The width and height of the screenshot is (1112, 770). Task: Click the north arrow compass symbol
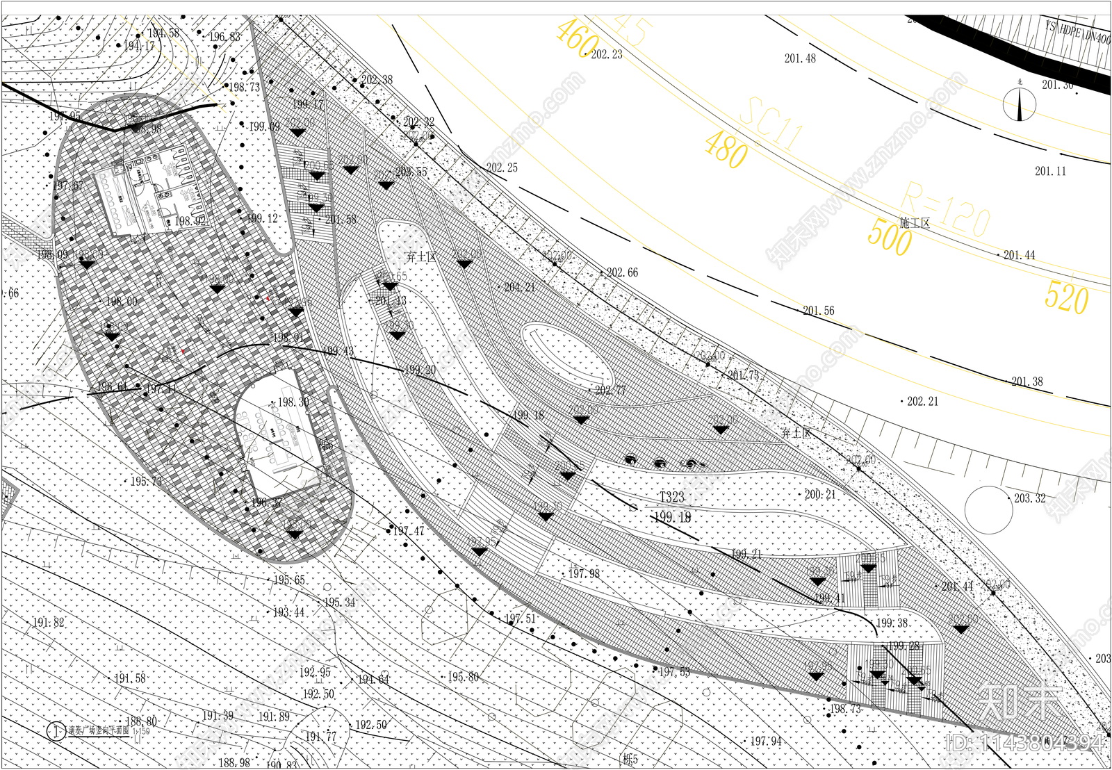[1020, 104]
